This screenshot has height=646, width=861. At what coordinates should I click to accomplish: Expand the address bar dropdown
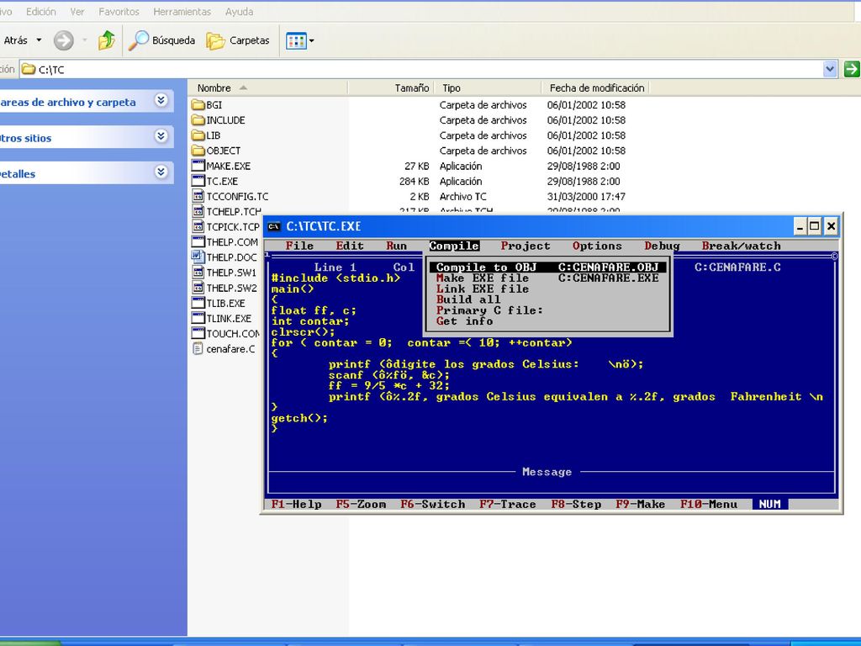tap(830, 69)
